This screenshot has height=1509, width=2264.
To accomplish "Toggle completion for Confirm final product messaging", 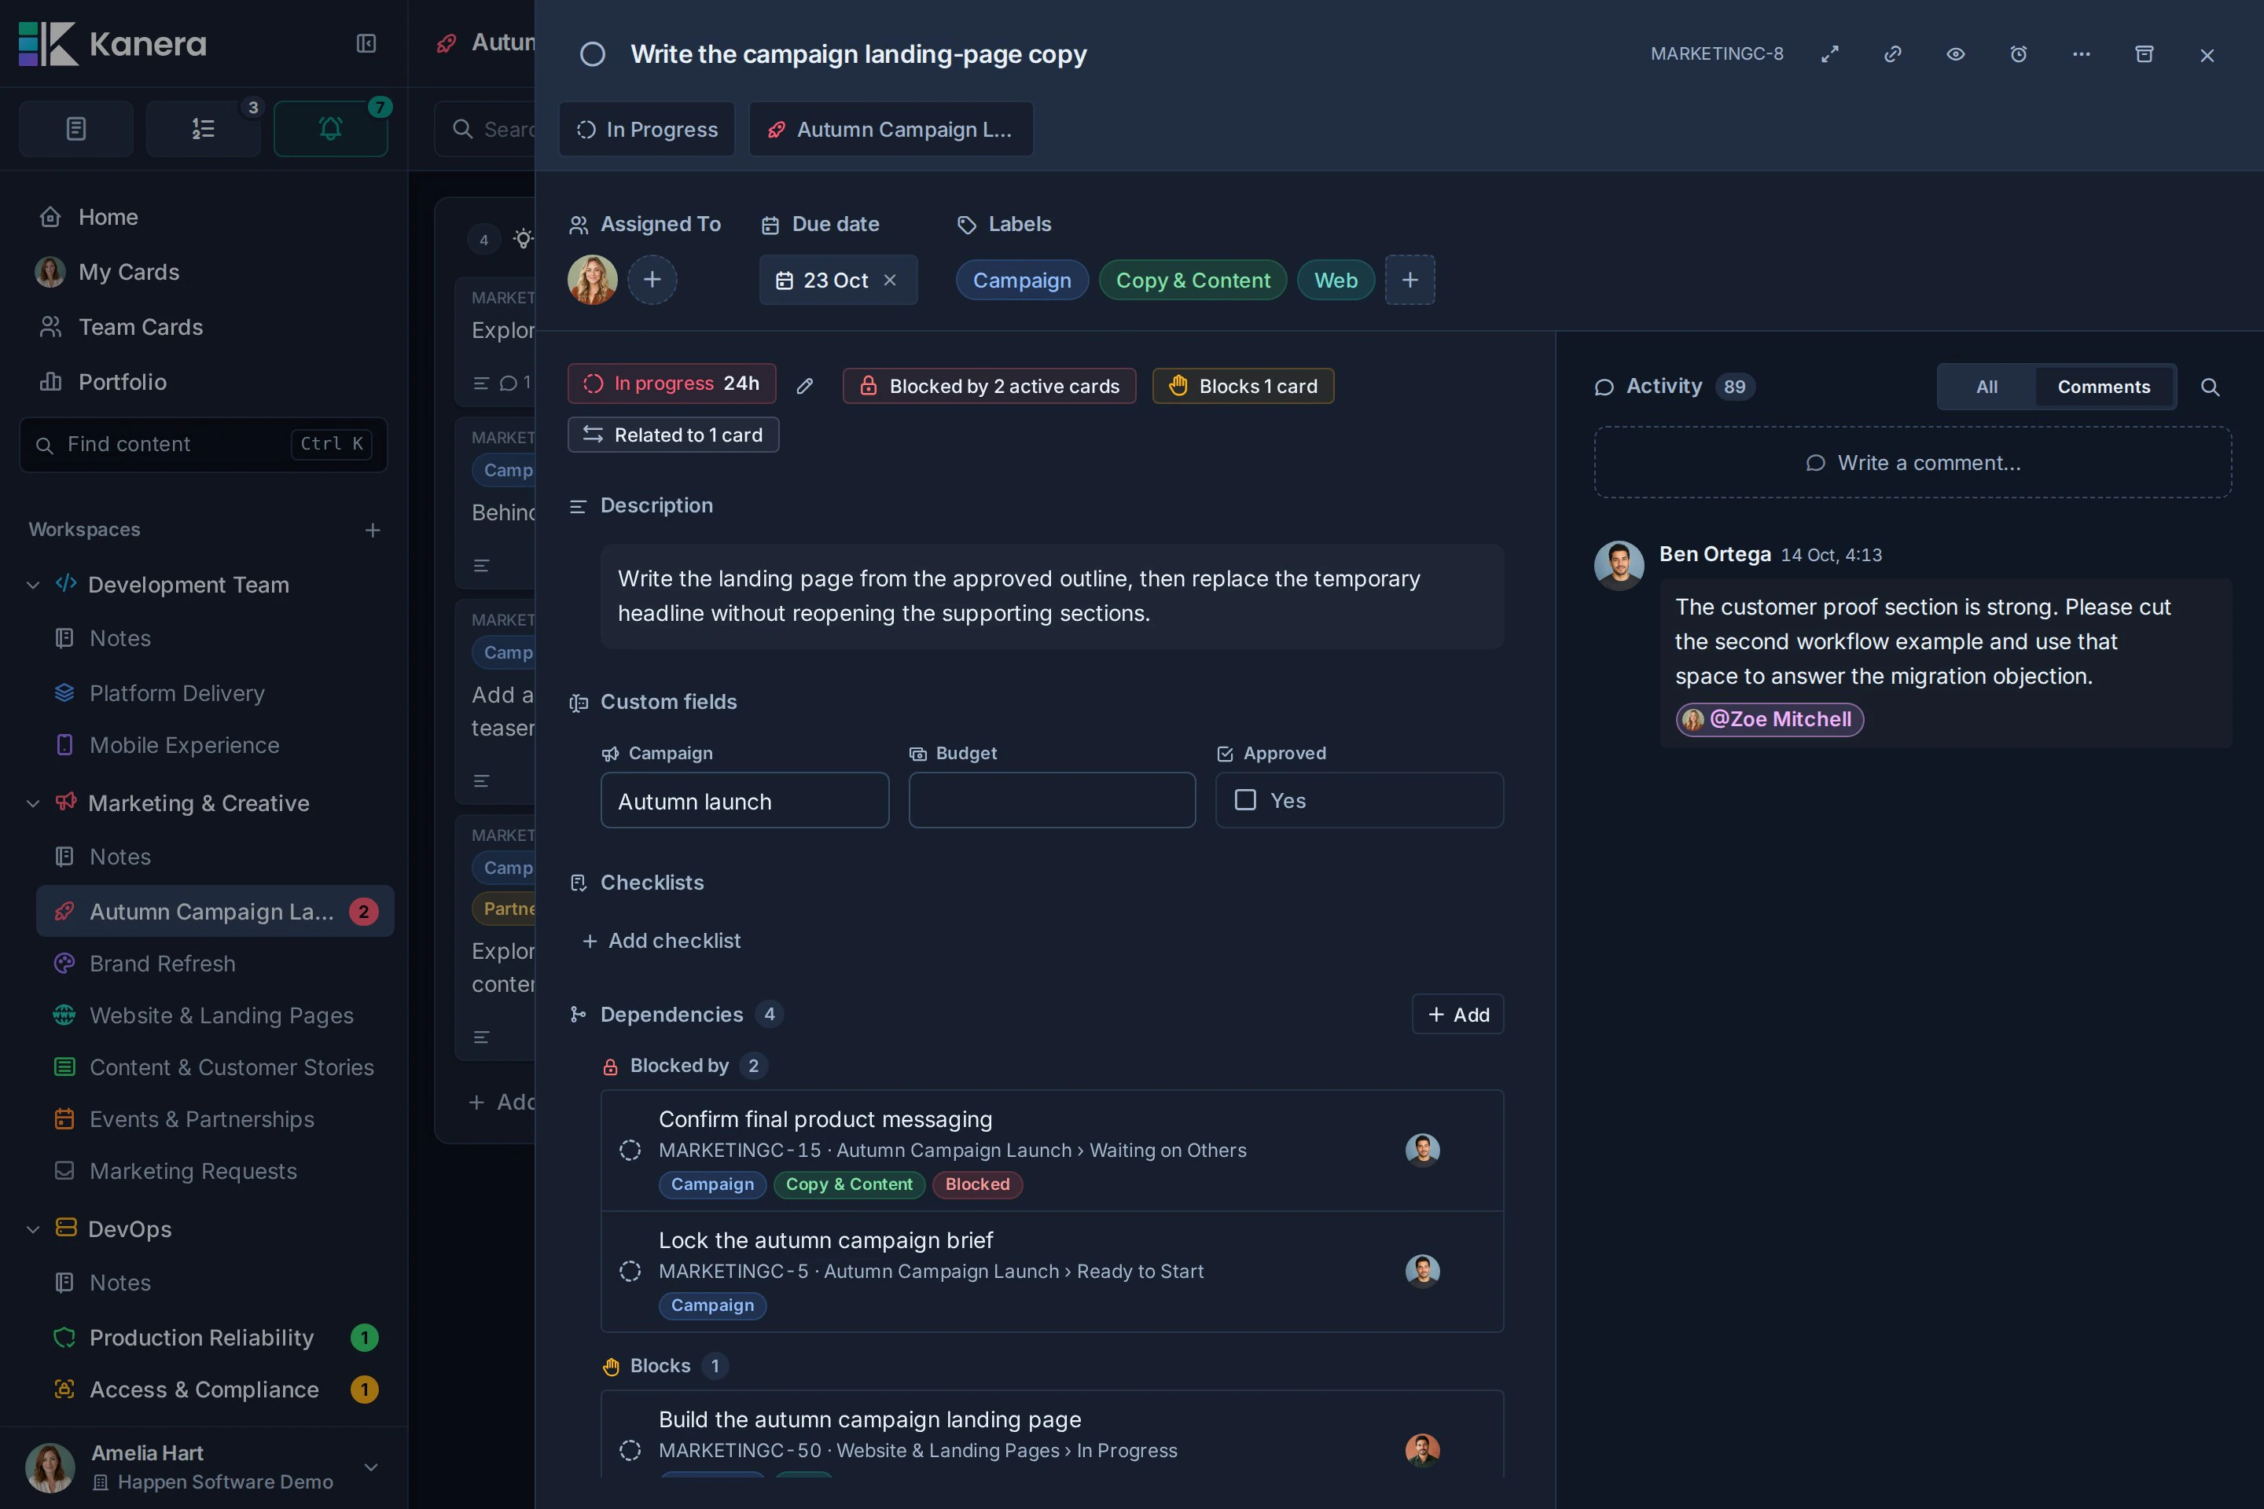I will [630, 1150].
